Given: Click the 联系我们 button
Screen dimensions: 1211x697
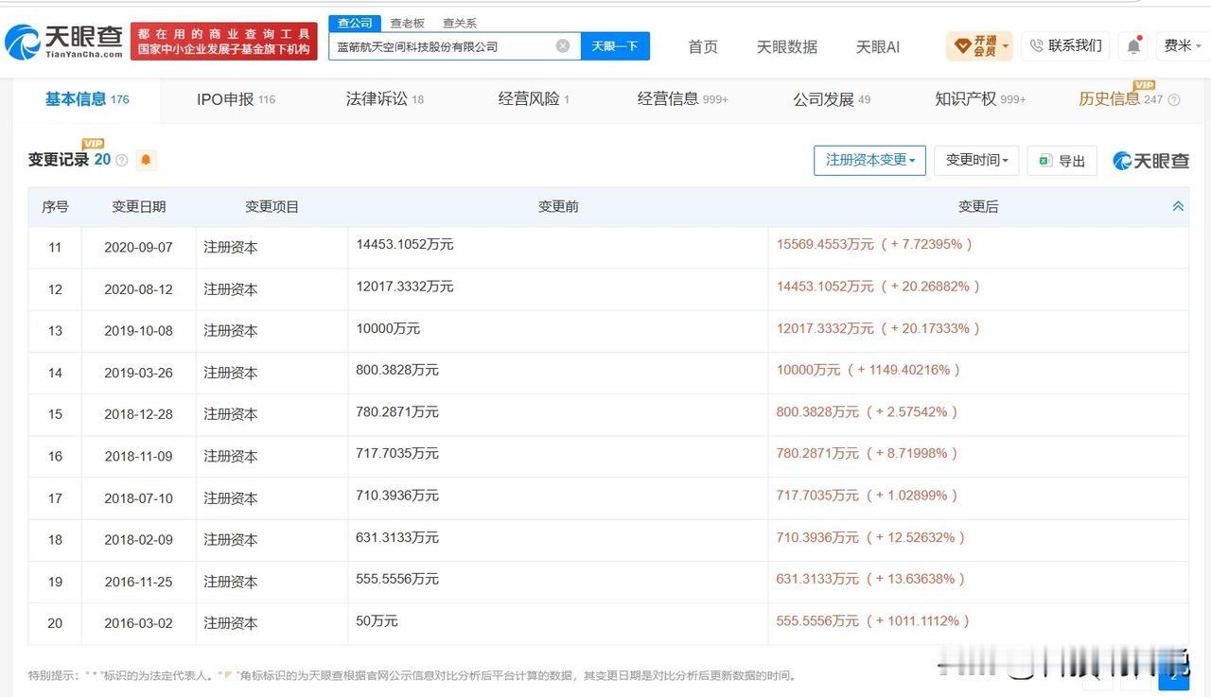Looking at the screenshot, I should coord(1065,45).
